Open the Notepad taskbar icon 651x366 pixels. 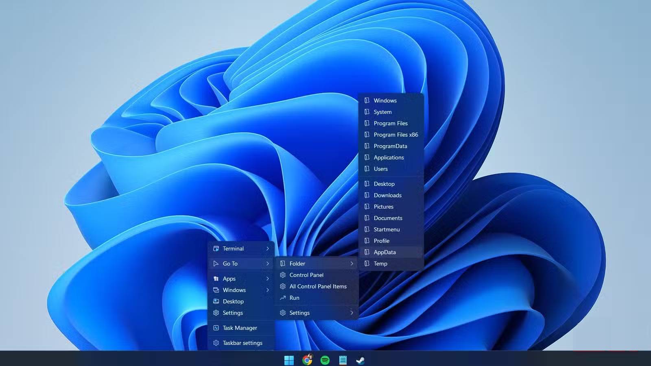[343, 359]
